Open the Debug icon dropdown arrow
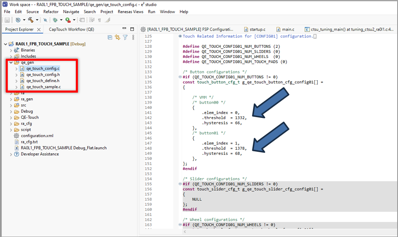The height and width of the screenshot is (237, 398). 60,20
